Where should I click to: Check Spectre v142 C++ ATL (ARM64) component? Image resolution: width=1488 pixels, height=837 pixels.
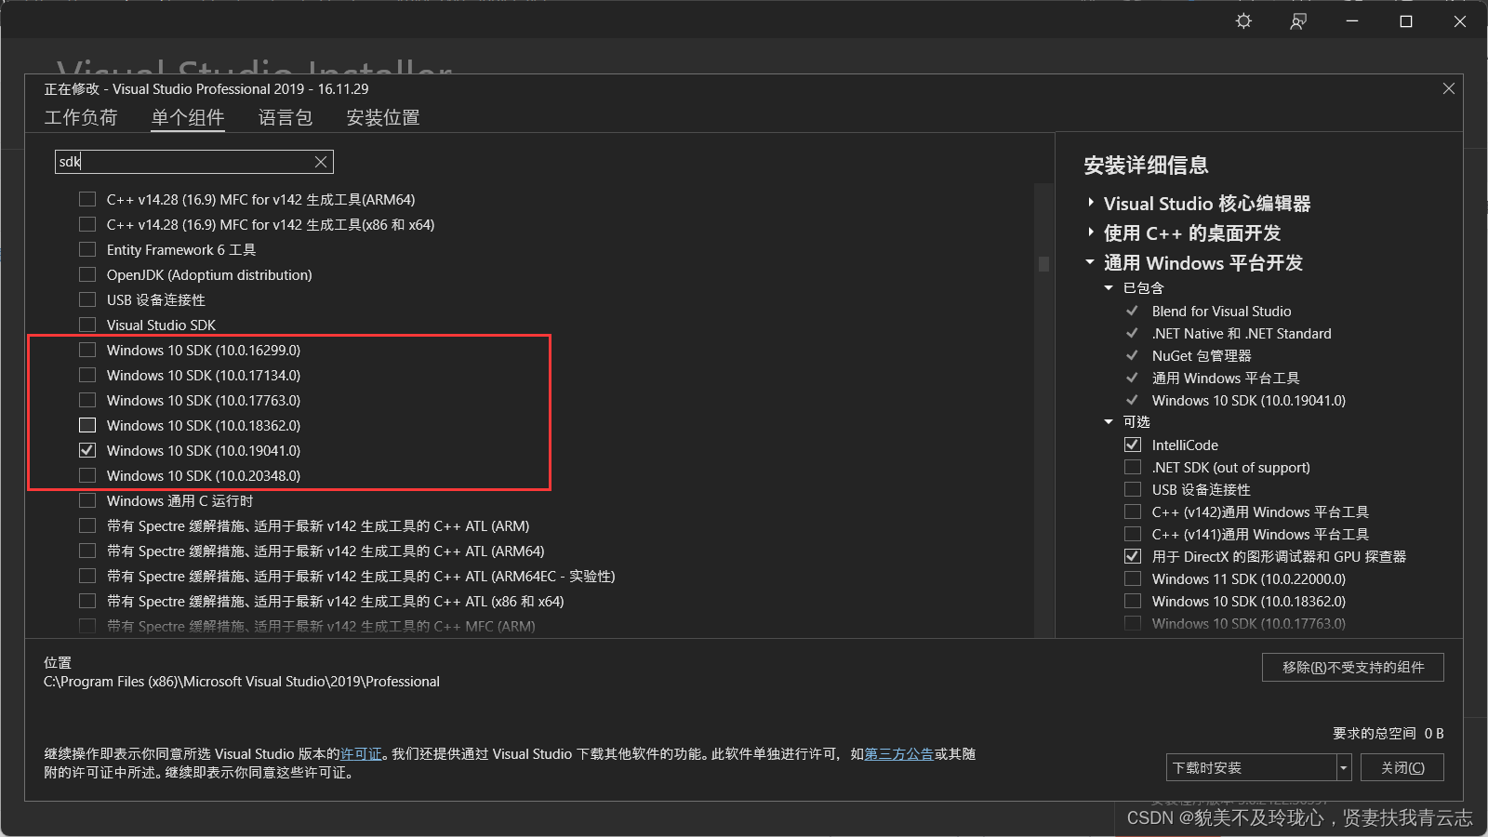coord(87,551)
